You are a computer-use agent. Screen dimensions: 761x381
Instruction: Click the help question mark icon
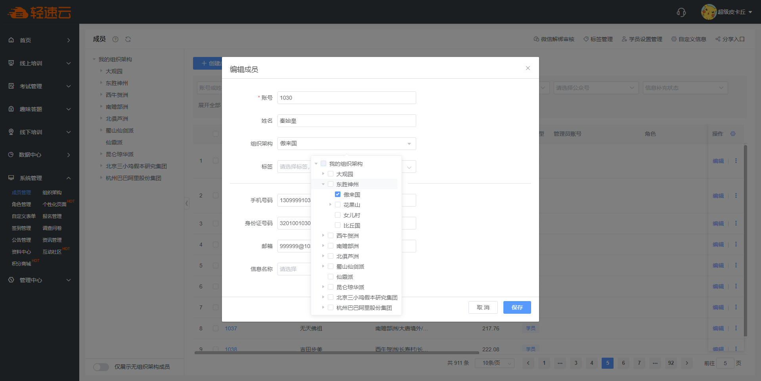coord(115,39)
